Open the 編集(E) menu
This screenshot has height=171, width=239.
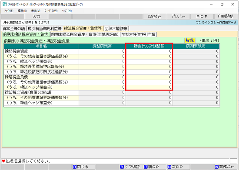point(22,11)
